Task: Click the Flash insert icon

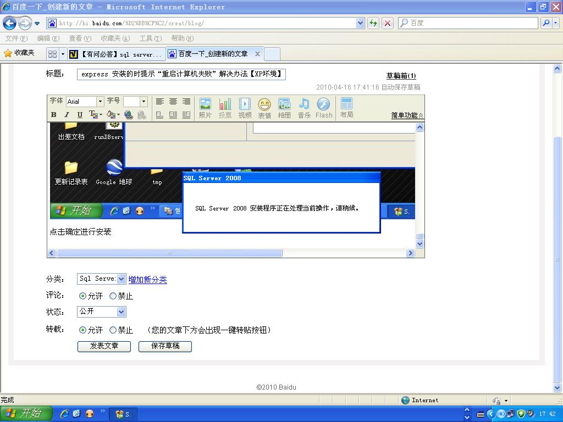Action: [324, 108]
